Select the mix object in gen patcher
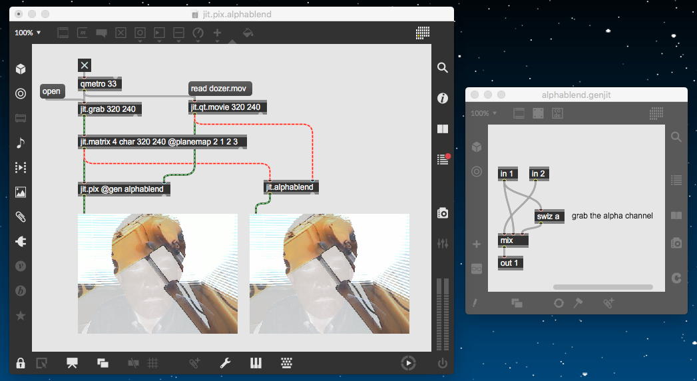 click(x=513, y=240)
